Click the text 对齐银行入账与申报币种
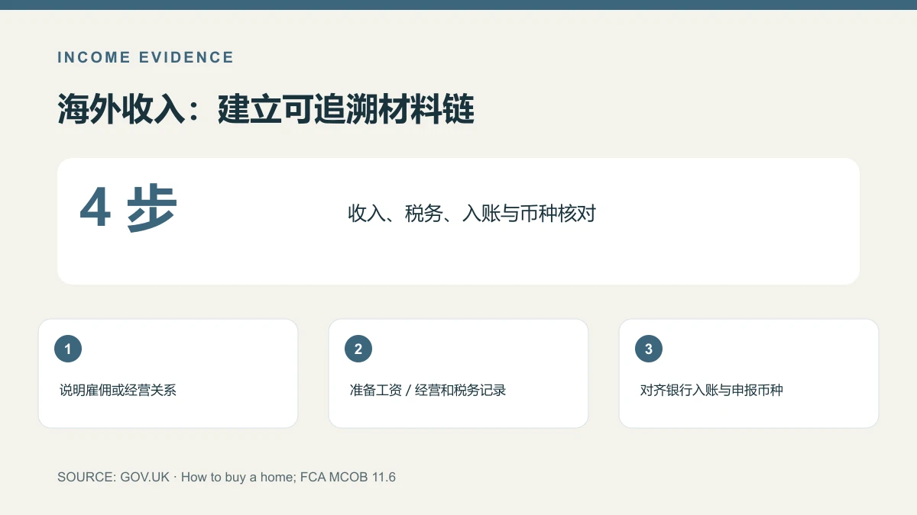Viewport: 917px width, 515px height. coord(711,390)
